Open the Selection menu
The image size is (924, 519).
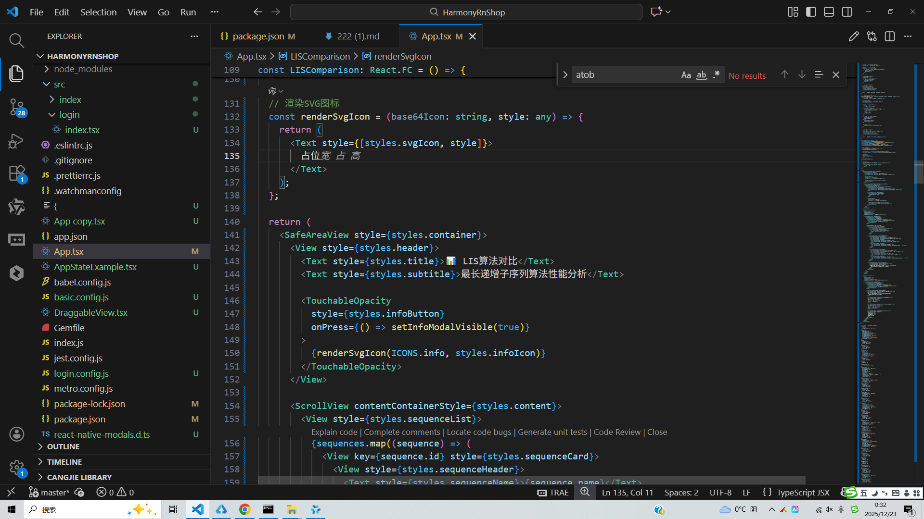click(98, 12)
